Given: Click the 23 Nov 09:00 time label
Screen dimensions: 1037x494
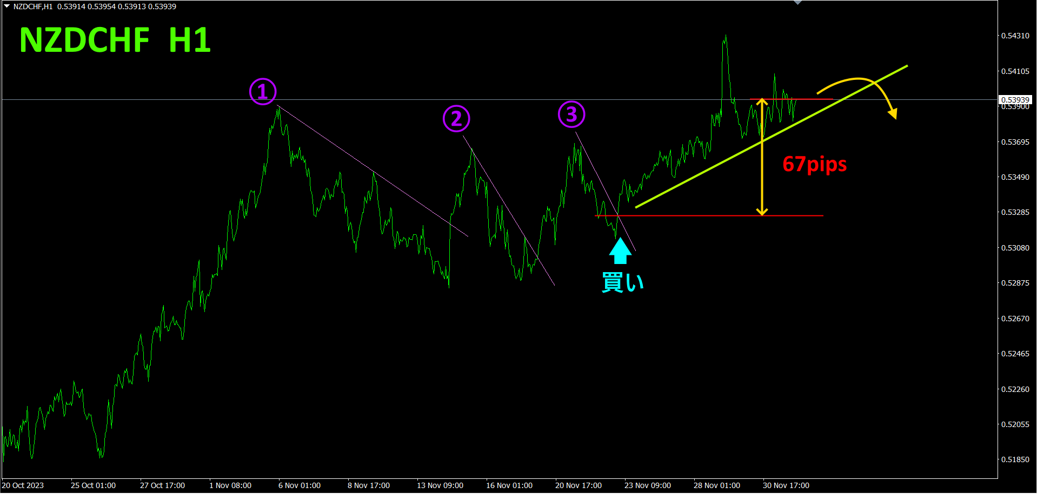Looking at the screenshot, I should (648, 485).
